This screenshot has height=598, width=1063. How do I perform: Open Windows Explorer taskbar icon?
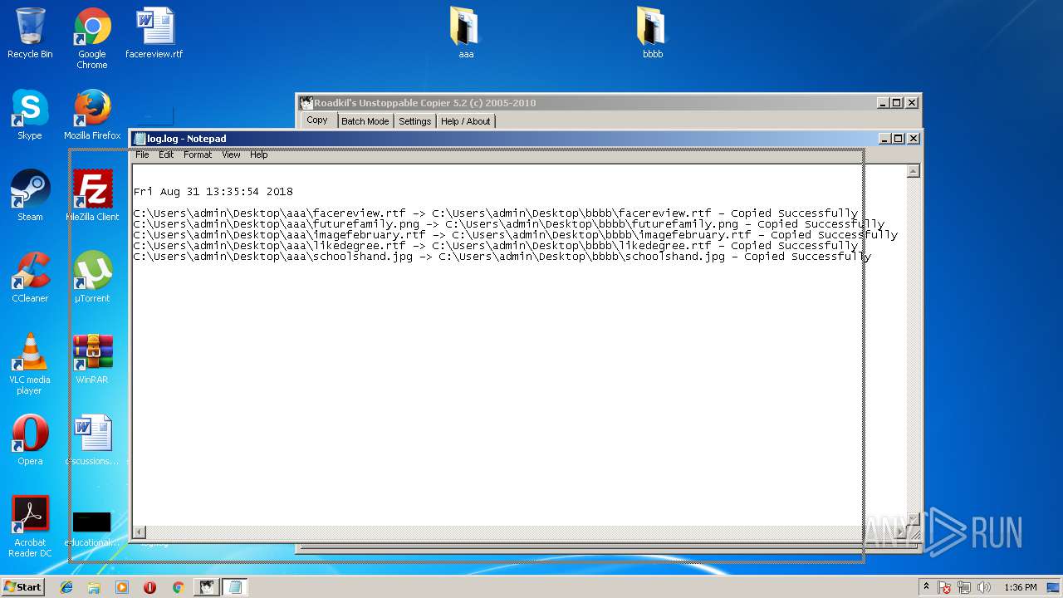(94, 587)
